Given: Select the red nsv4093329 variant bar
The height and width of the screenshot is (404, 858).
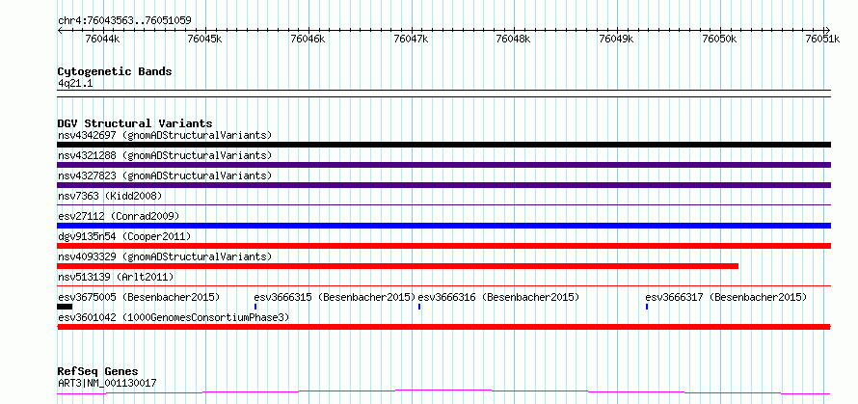Looking at the screenshot, I should (398, 266).
